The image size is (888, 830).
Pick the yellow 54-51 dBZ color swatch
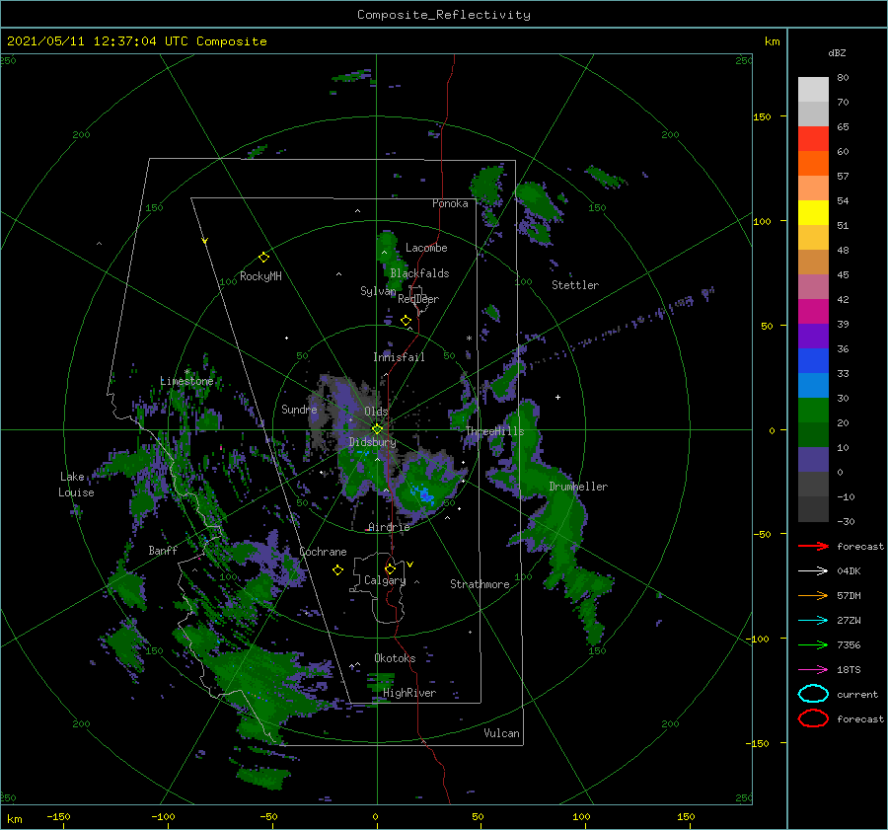pos(813,212)
